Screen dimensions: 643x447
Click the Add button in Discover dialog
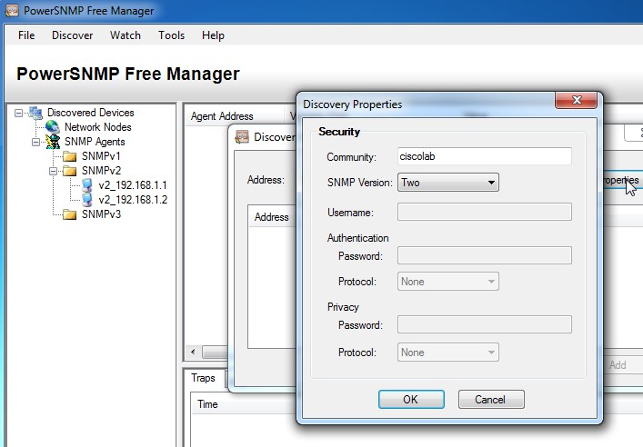(x=621, y=365)
